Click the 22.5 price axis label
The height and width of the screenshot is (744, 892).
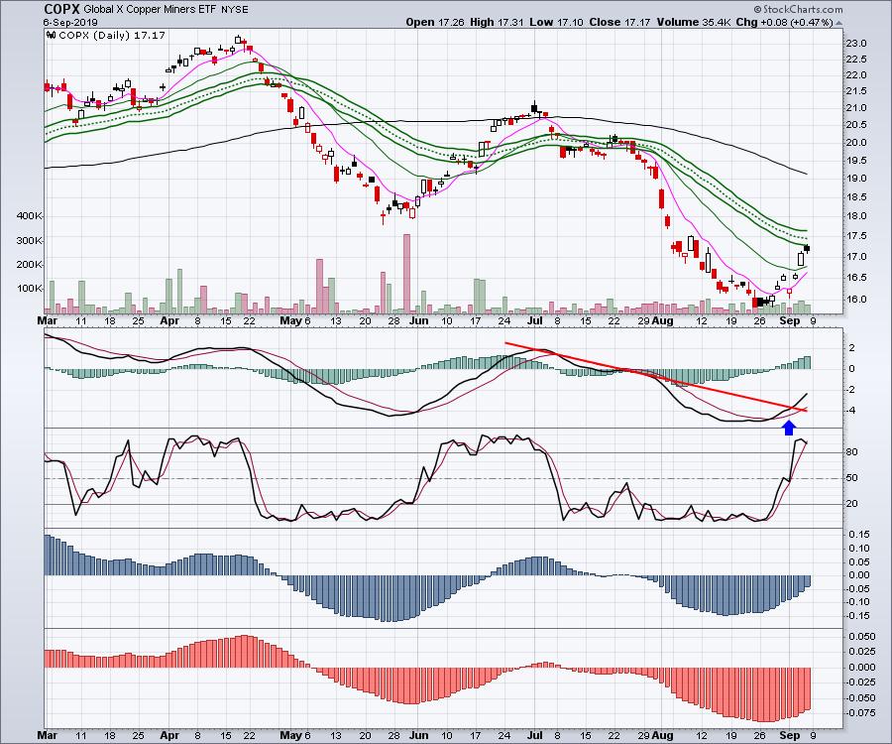(x=856, y=60)
